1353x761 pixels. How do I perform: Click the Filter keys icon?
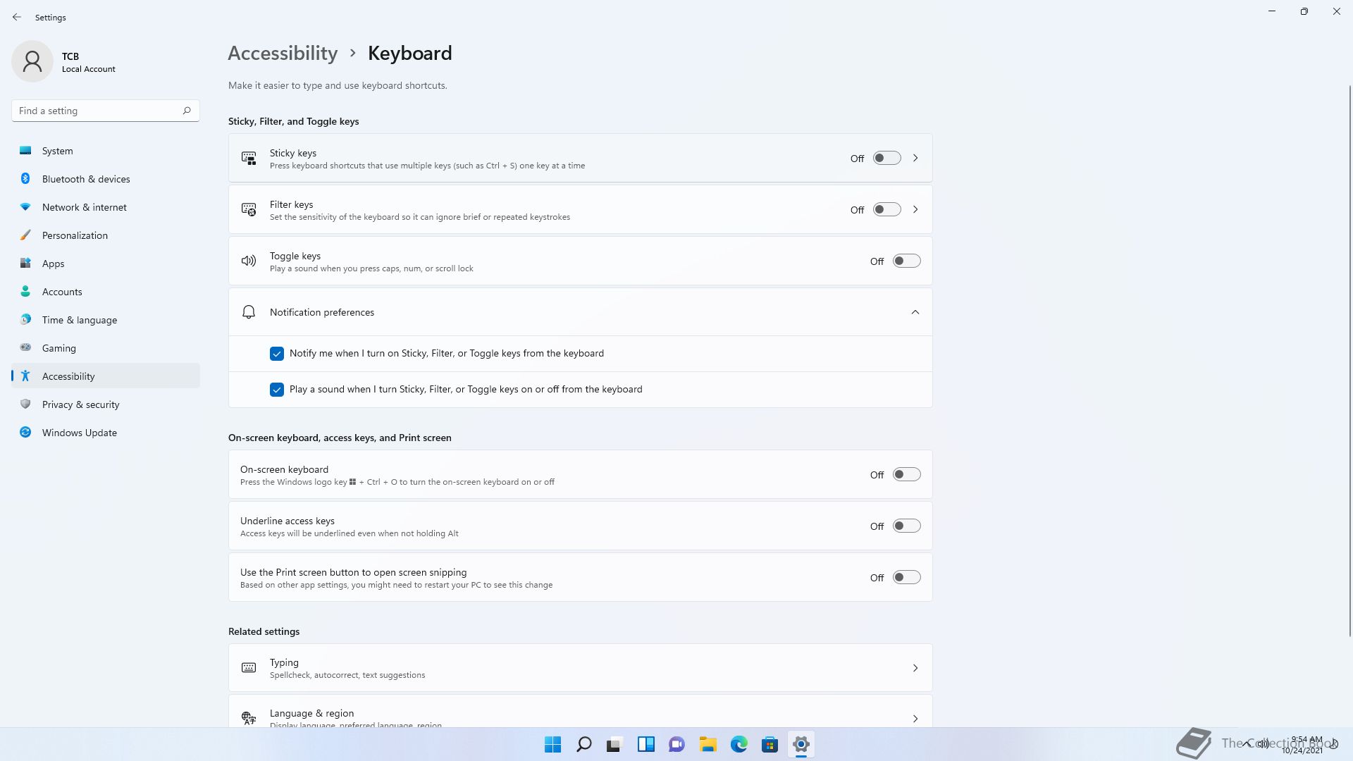coord(249,210)
